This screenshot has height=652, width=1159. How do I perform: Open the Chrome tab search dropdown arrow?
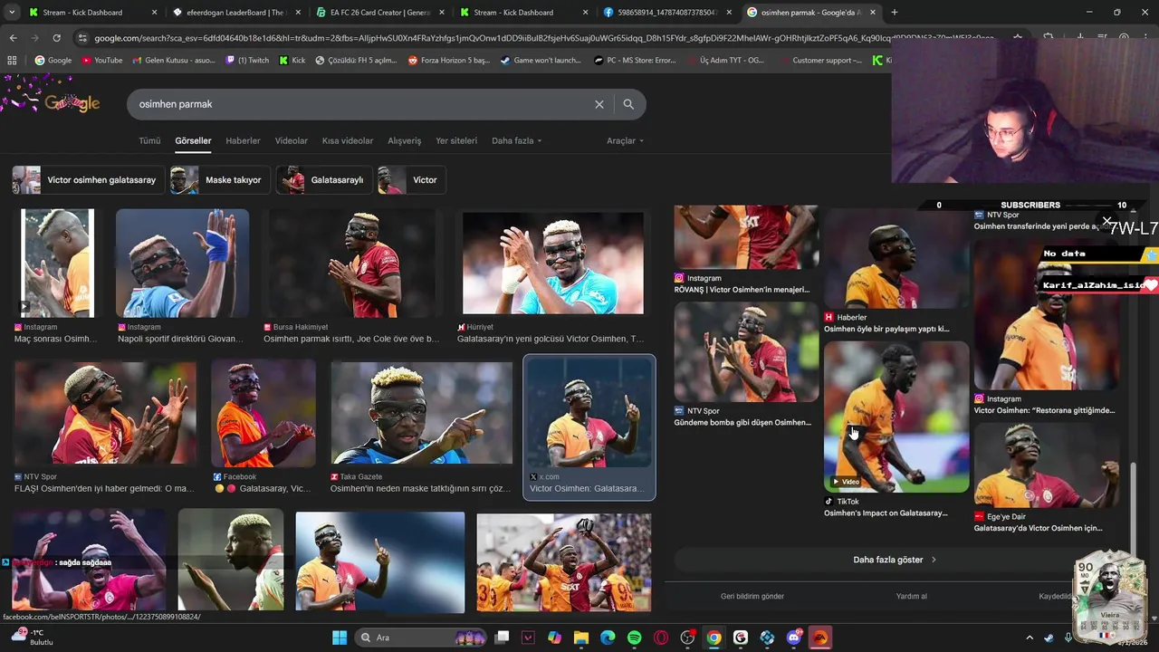[12, 13]
